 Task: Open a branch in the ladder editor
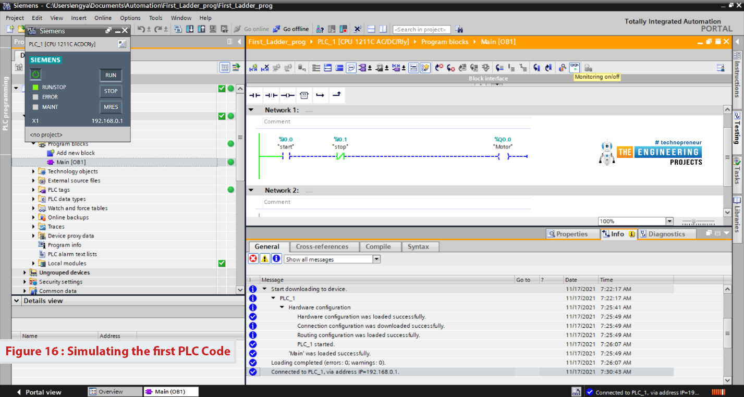point(320,95)
